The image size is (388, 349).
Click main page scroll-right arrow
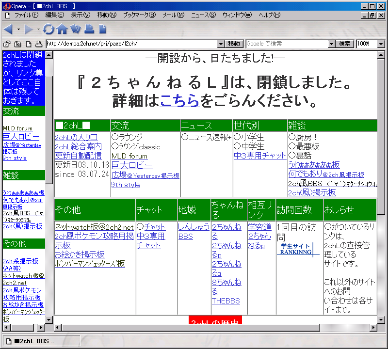pyautogui.click(x=373, y=328)
